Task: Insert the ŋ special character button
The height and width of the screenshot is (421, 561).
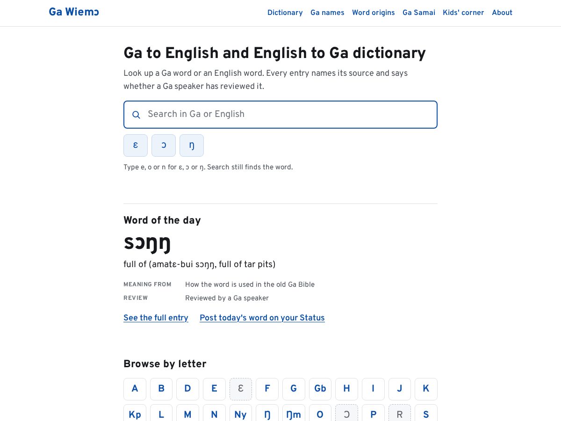Action: [x=192, y=145]
